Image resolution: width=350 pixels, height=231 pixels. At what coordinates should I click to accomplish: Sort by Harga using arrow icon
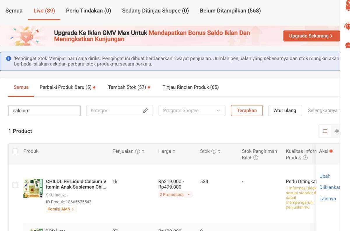click(x=174, y=151)
